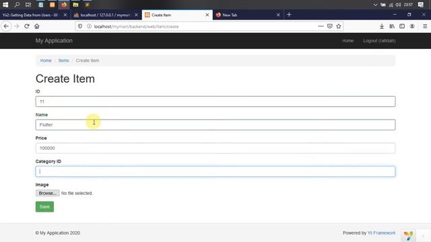Focus the Category ID input field
This screenshot has width=431, height=242.
pyautogui.click(x=215, y=171)
